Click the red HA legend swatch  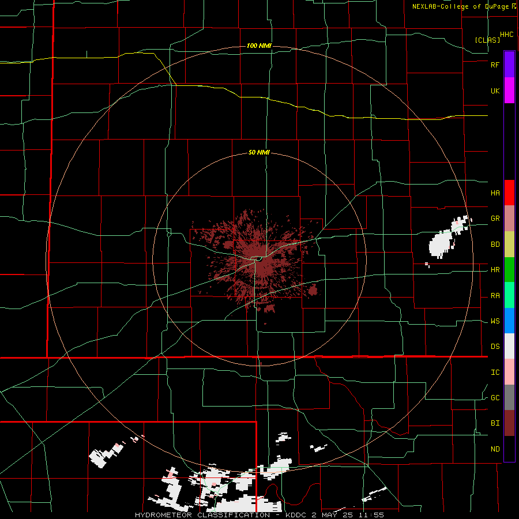tap(509, 193)
